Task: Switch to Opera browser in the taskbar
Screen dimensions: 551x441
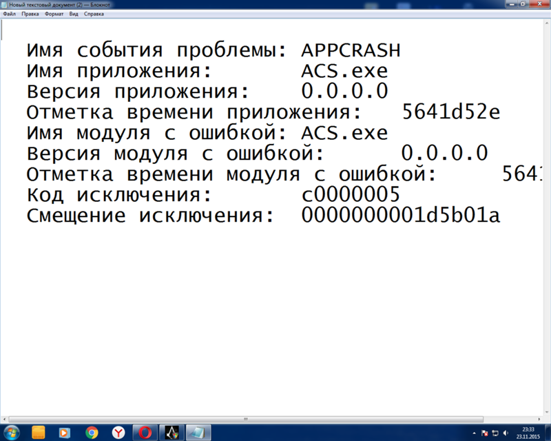Action: click(145, 433)
